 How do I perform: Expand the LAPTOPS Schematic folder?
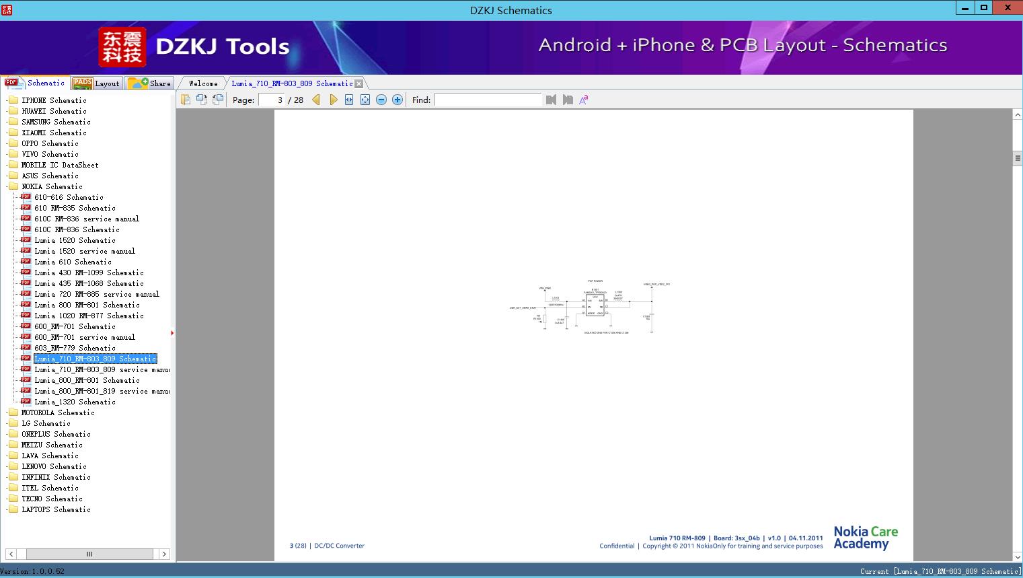coord(55,509)
